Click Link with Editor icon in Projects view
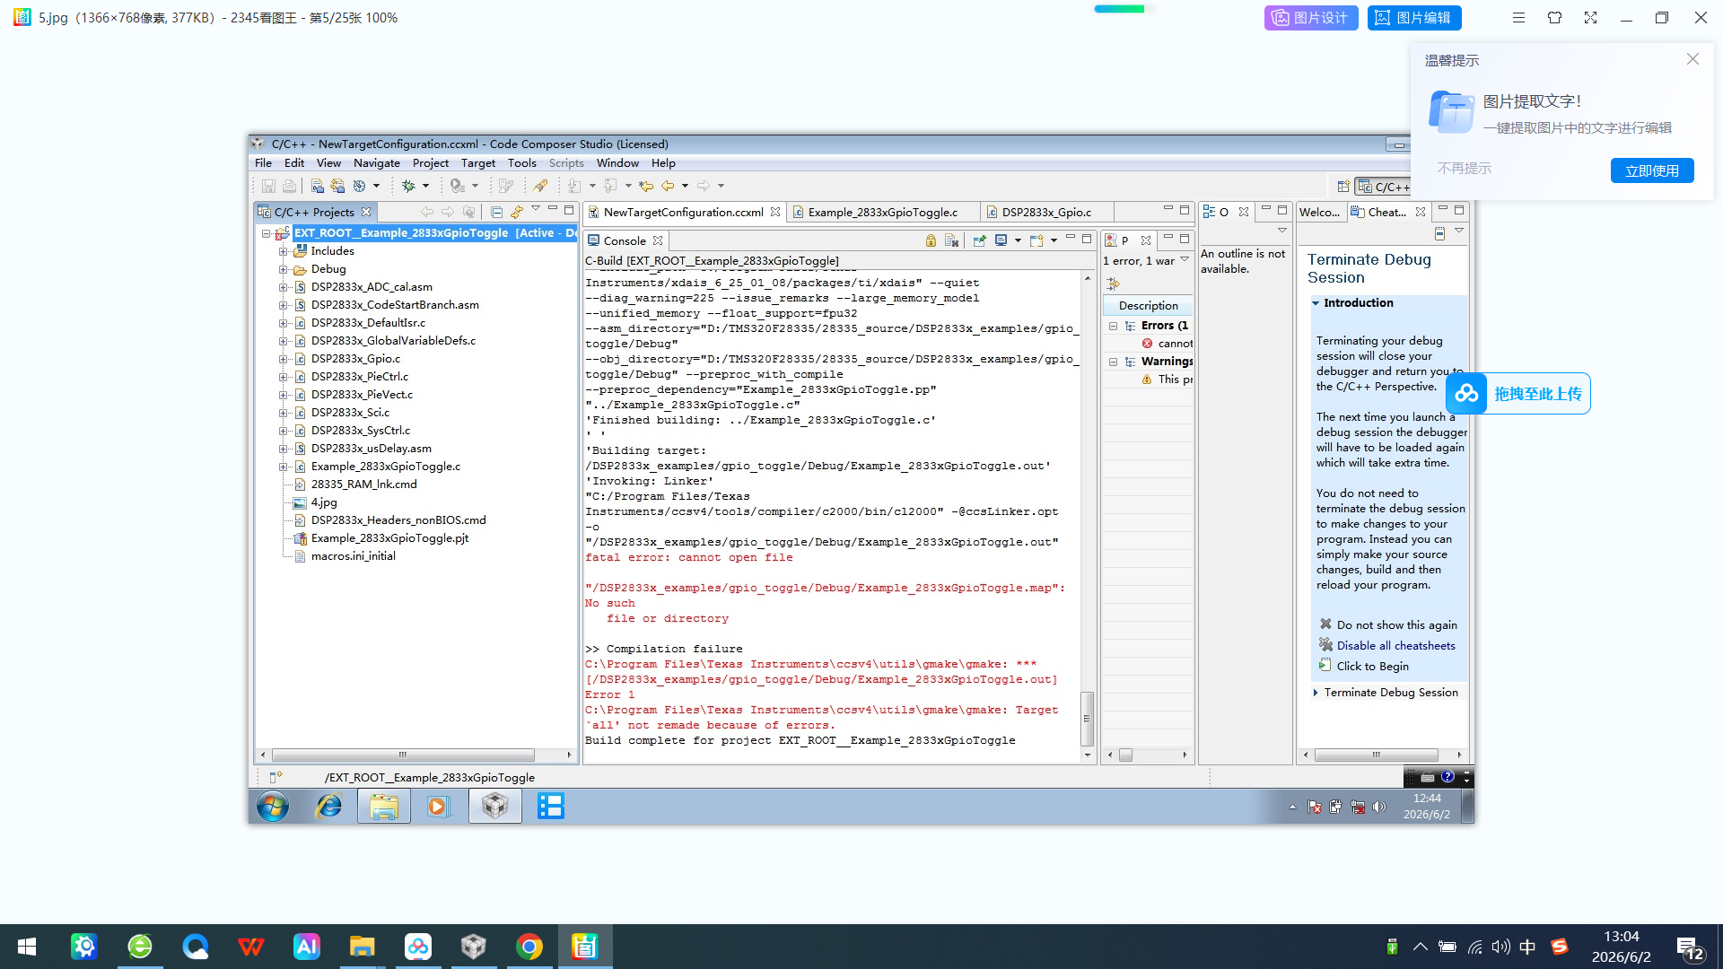This screenshot has height=969, width=1723. pyautogui.click(x=516, y=212)
